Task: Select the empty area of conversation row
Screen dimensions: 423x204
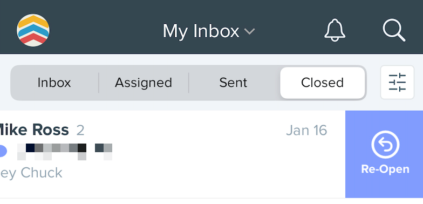Action: (x=202, y=167)
